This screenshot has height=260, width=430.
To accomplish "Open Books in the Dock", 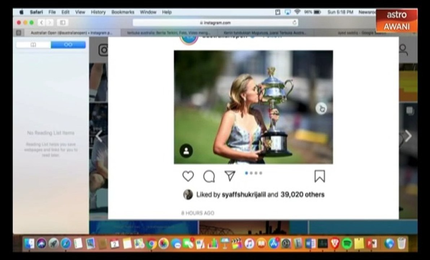I will tap(261, 243).
